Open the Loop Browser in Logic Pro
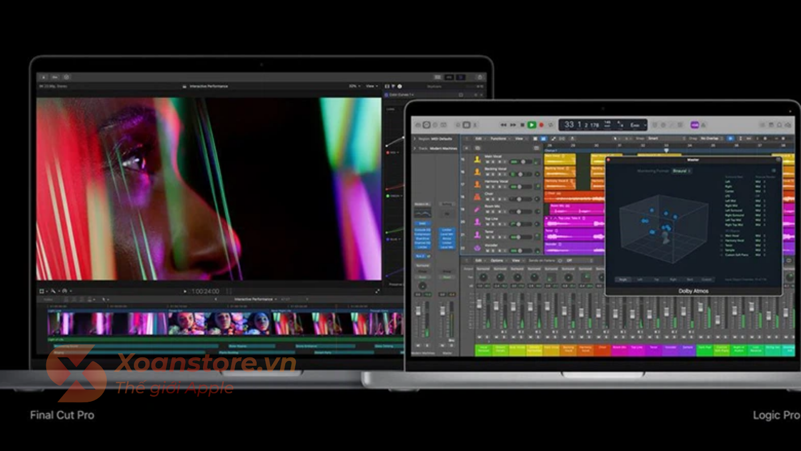 pyautogui.click(x=779, y=125)
